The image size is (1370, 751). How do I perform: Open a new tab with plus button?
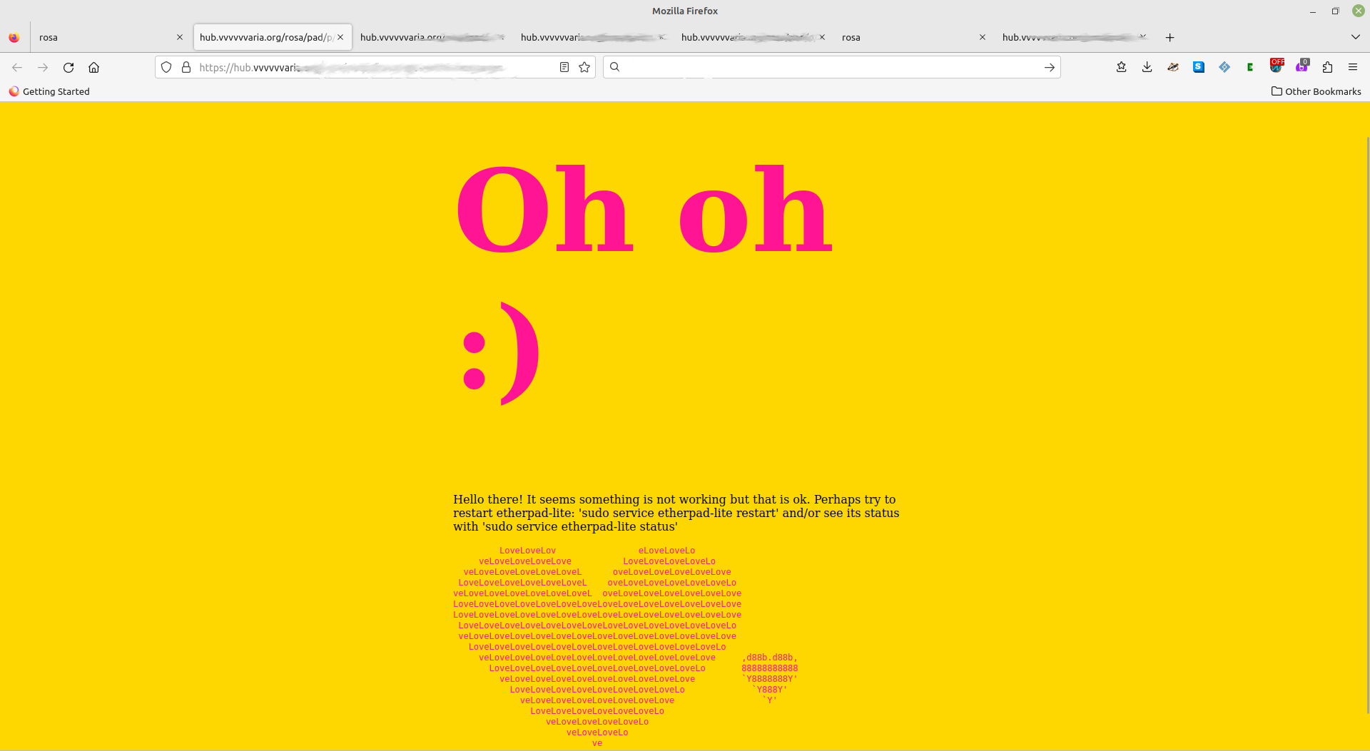pos(1169,37)
